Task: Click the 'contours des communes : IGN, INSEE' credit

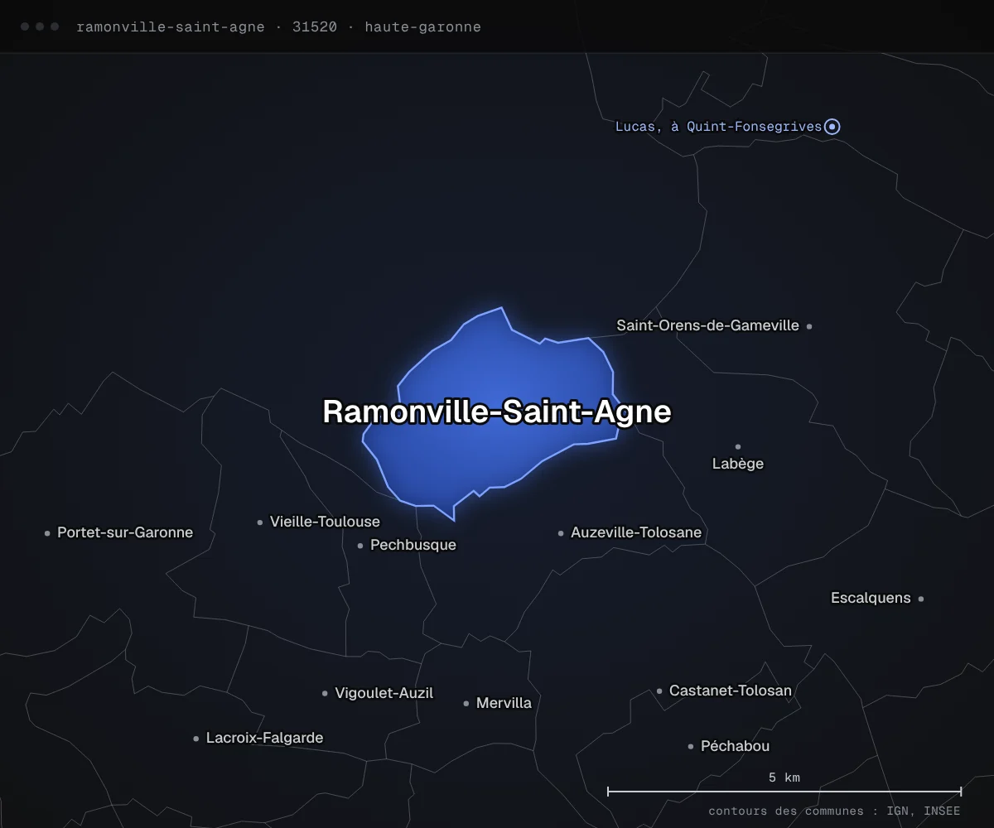Action: (x=834, y=811)
